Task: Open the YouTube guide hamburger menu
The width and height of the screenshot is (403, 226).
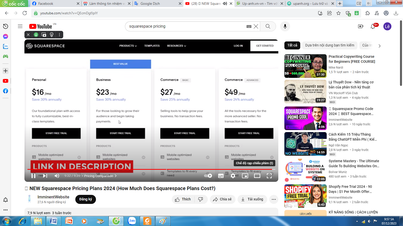Action: coord(20,26)
